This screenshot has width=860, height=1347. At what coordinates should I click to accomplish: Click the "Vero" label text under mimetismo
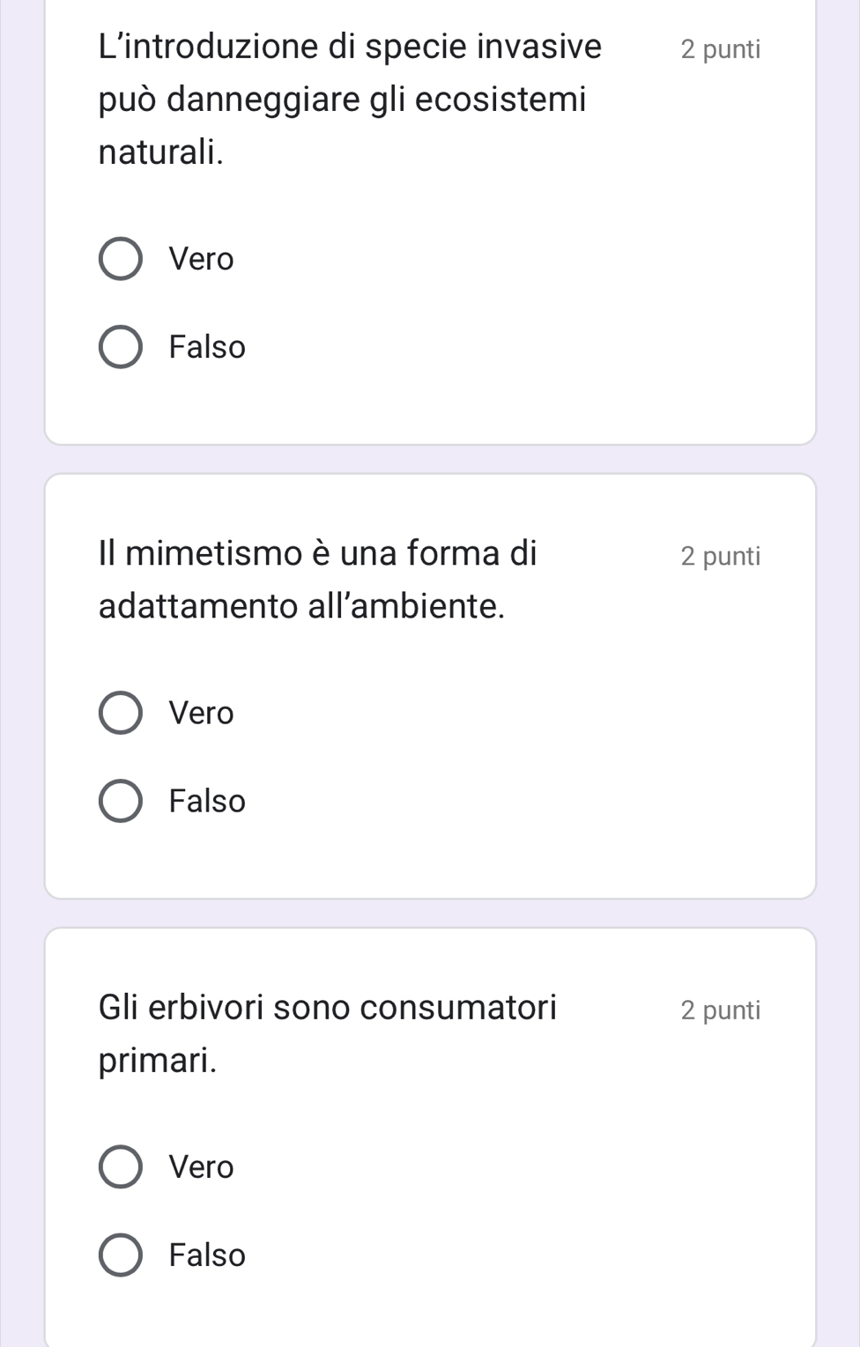202,713
